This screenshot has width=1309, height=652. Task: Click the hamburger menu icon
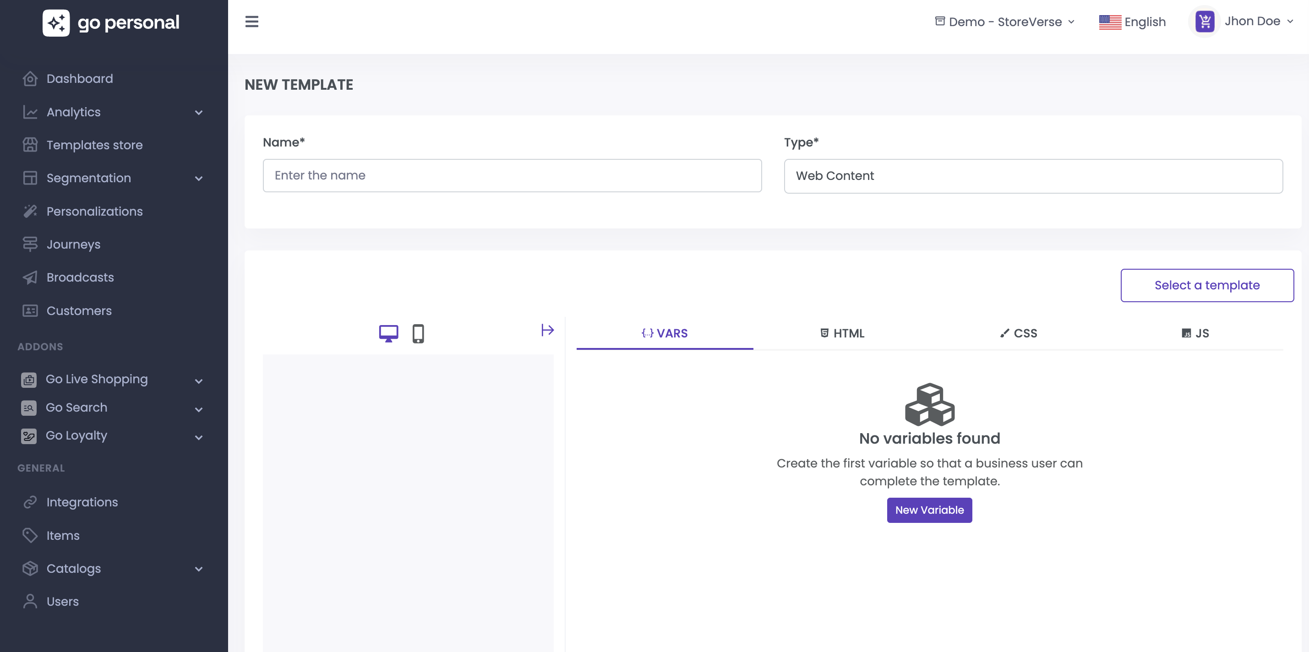(x=251, y=22)
